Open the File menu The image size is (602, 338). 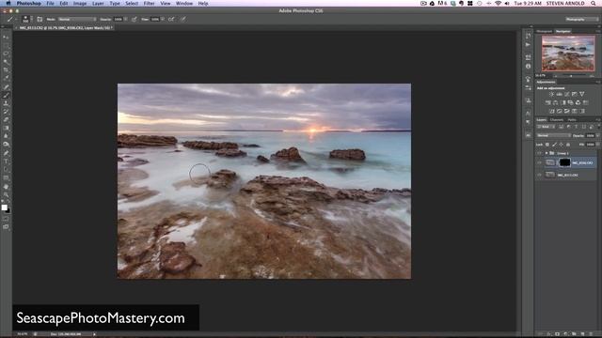tap(50, 4)
